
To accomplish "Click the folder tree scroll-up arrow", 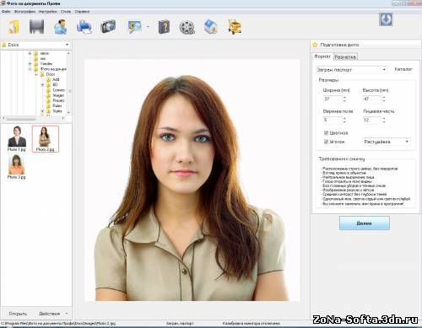I will coord(68,53).
